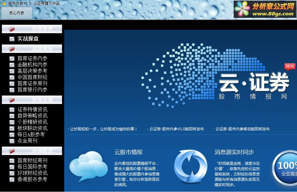
Task: Open 每日国际参考 in the sidebar
Action: point(32,167)
